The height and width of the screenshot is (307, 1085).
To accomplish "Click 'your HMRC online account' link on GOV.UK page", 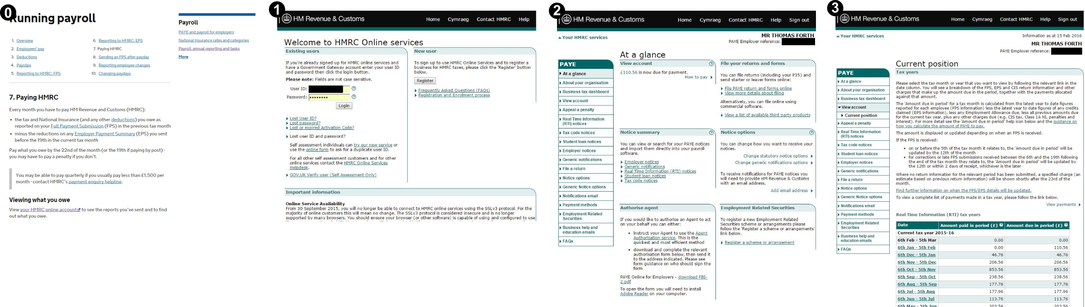I will coord(50,210).
